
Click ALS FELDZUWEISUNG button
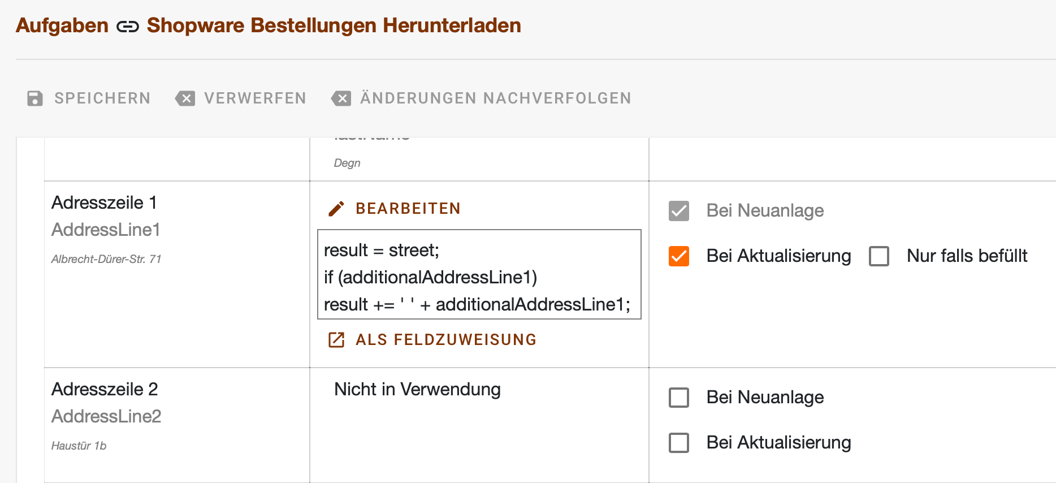pyautogui.click(x=432, y=340)
